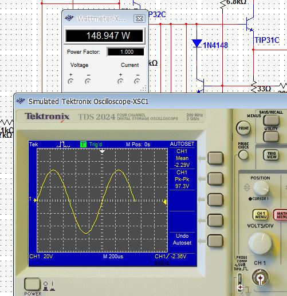Click the 1N4148 component label
The image size is (287, 296).
pyautogui.click(x=215, y=45)
